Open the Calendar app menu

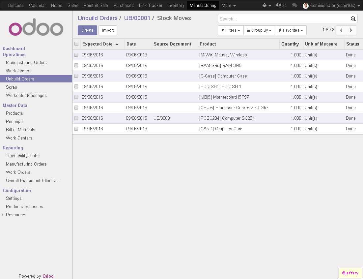37,5
